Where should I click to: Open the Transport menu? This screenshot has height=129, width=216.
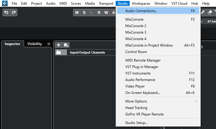(x=106, y=4)
